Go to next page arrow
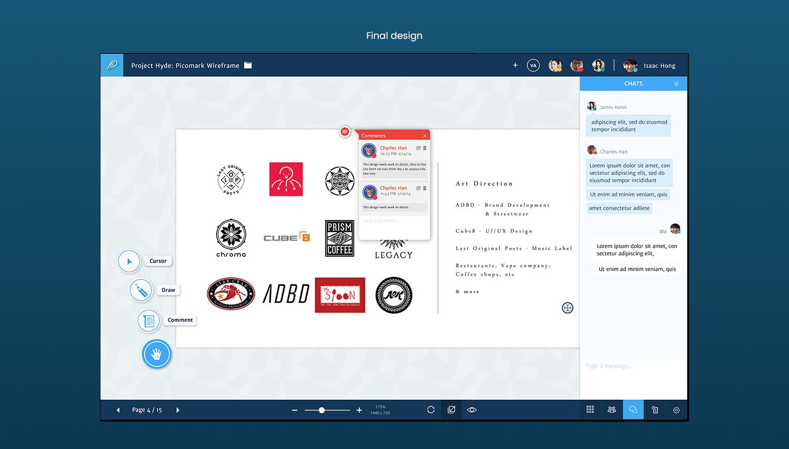 point(178,410)
